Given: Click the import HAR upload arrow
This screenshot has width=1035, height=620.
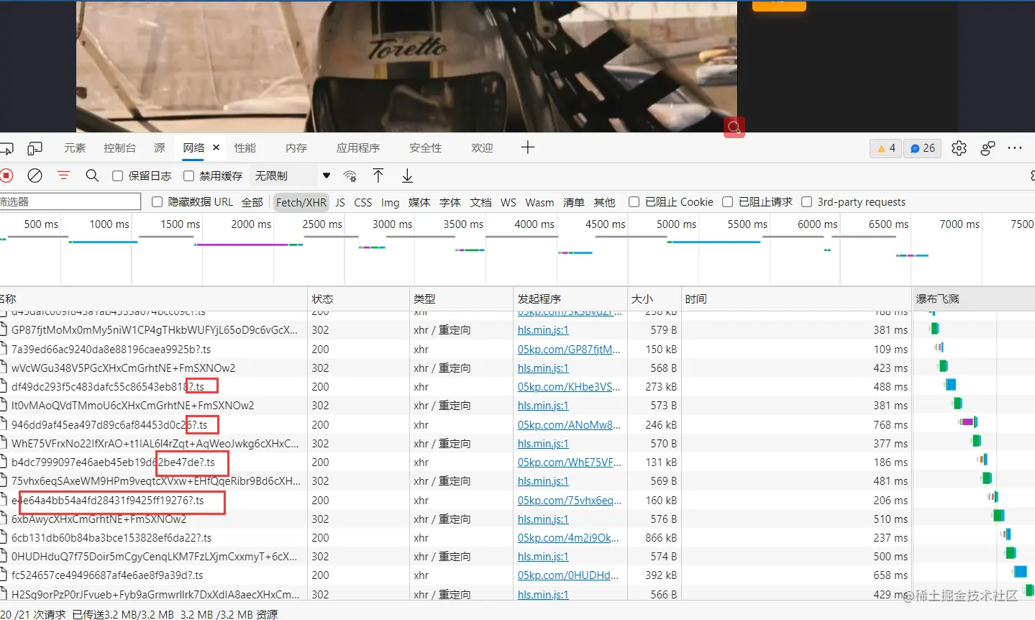Looking at the screenshot, I should 378,175.
